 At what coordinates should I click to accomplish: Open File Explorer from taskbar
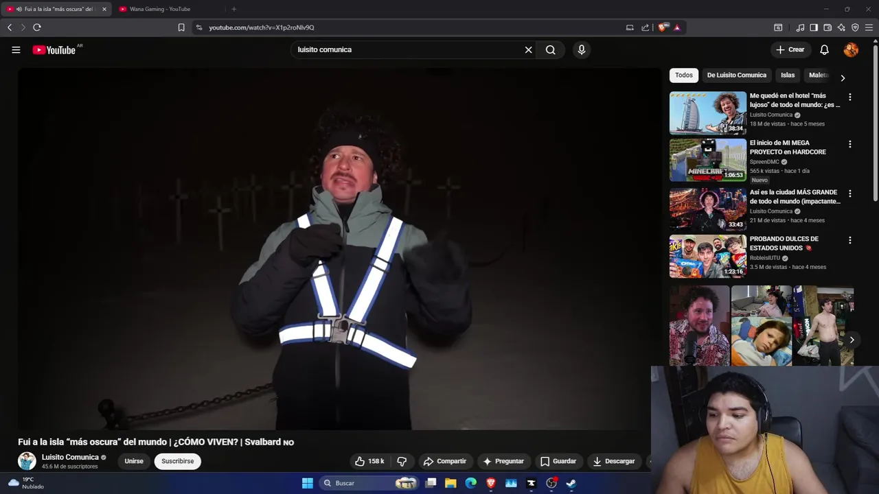point(450,483)
